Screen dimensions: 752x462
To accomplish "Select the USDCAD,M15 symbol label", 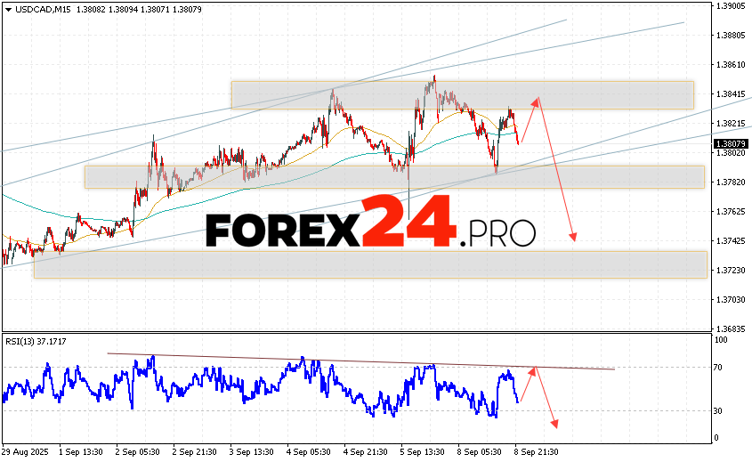I will pos(43,10).
